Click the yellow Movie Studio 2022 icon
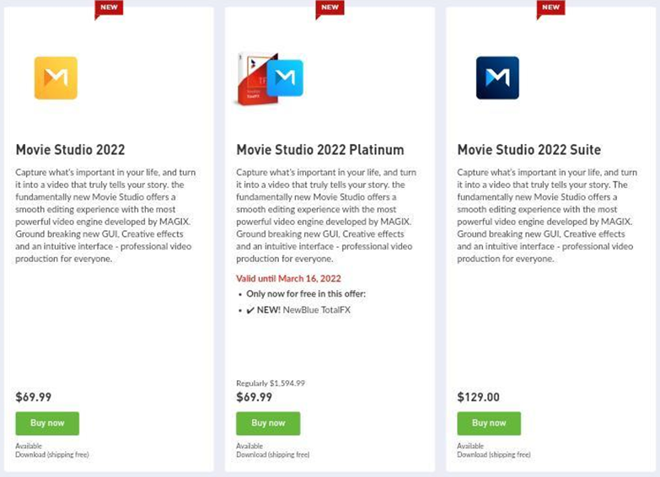Screen dimensions: 660x477 (56, 78)
